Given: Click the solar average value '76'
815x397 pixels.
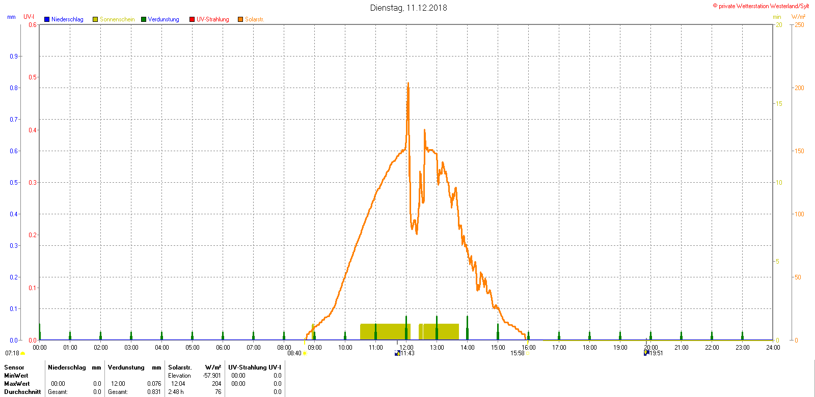Looking at the screenshot, I should point(218,392).
